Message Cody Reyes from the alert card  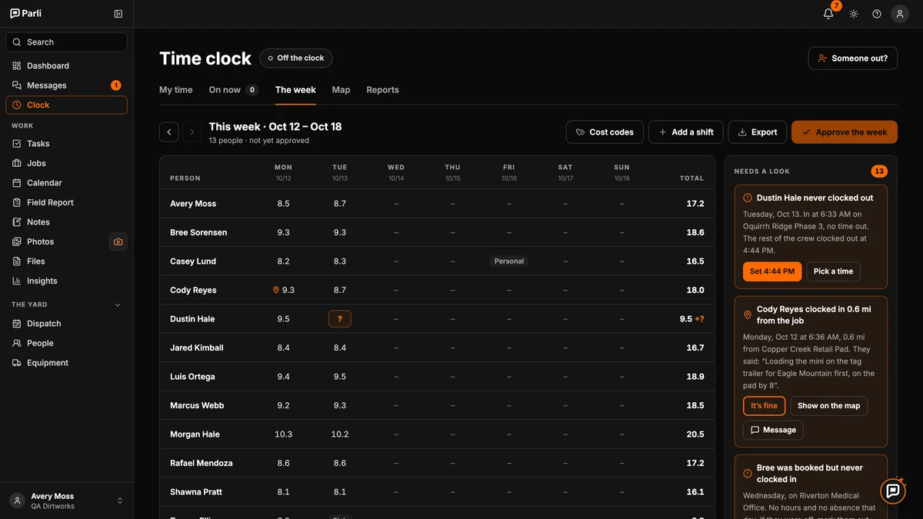(773, 431)
